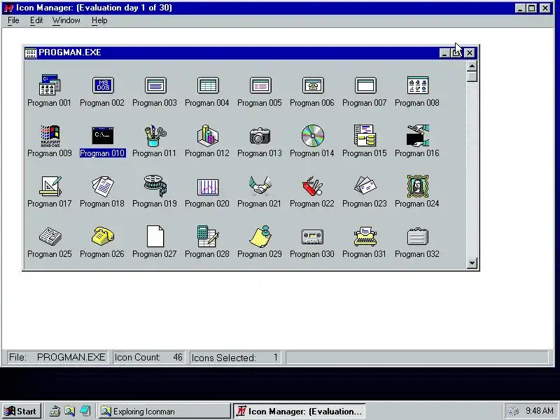Select the newspaper icon Progman 025
The image size is (560, 420).
50,237
